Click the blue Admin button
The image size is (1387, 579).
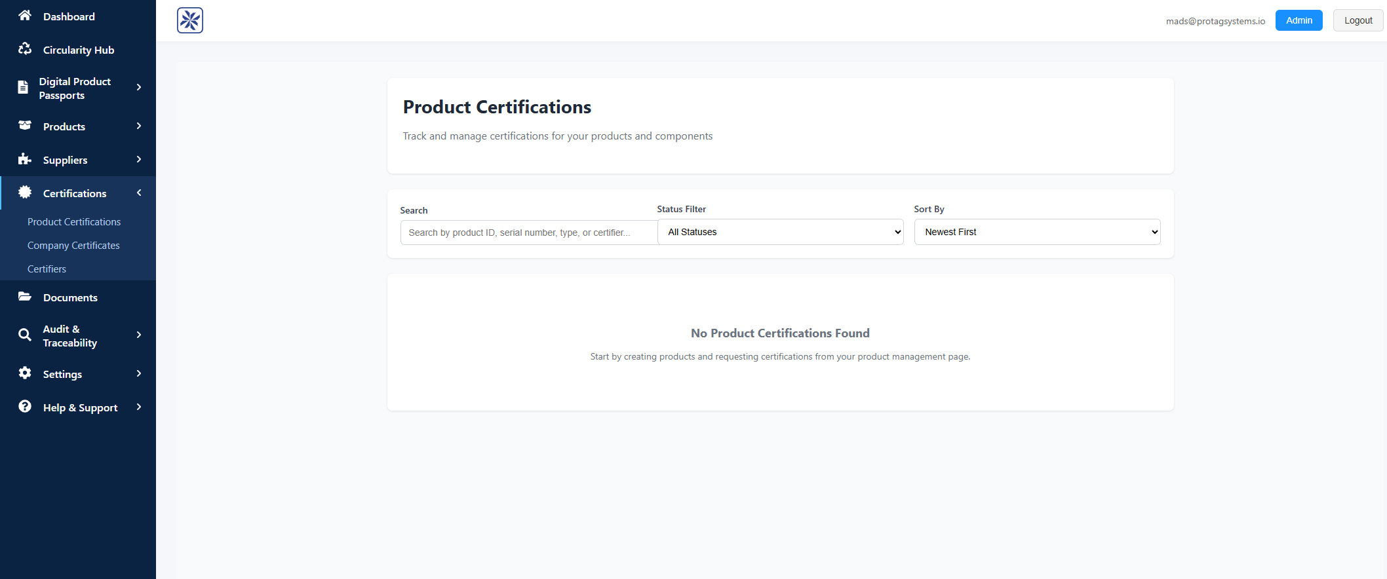1299,20
